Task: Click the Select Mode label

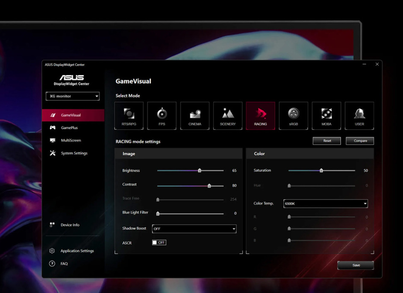Action: [128, 96]
